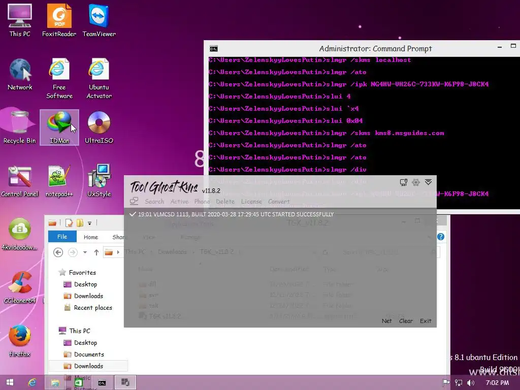
Task: Click Exit button in Tool Ghost KMS
Action: [426, 321]
